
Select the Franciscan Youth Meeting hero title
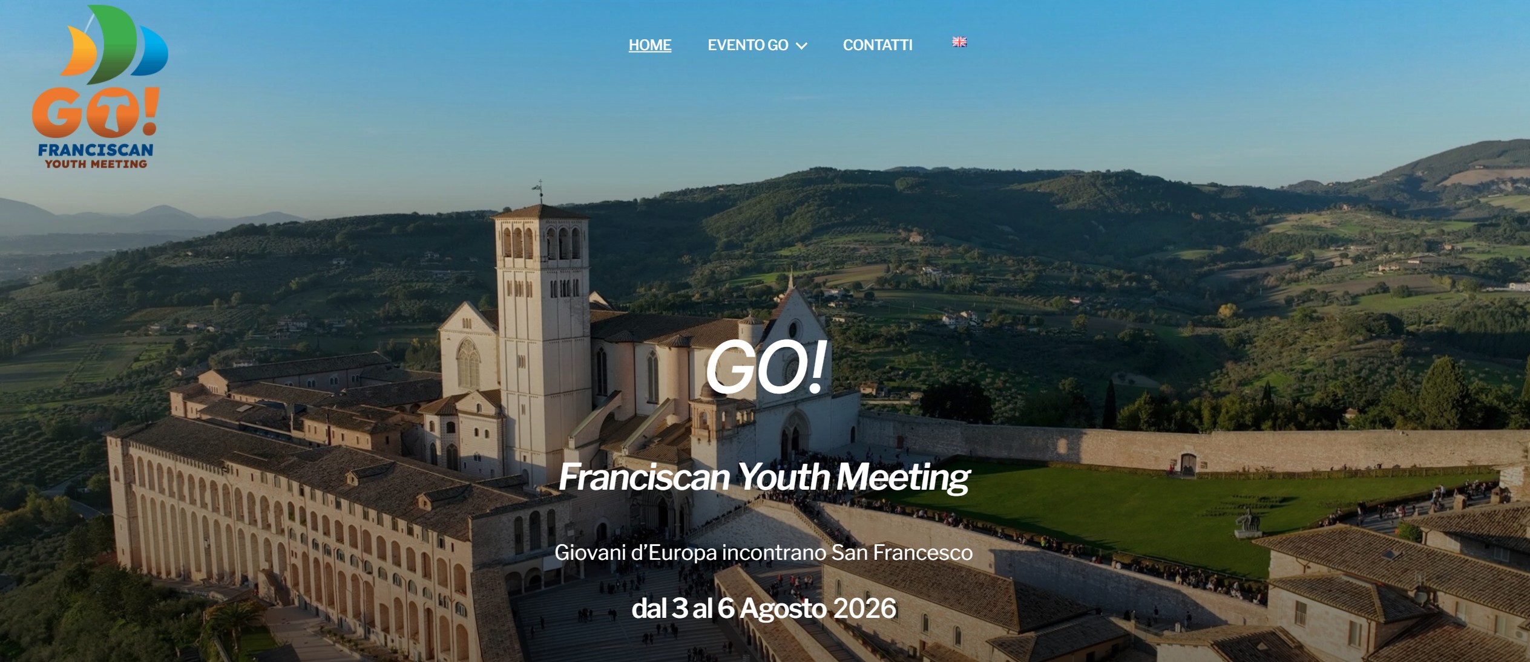764,477
